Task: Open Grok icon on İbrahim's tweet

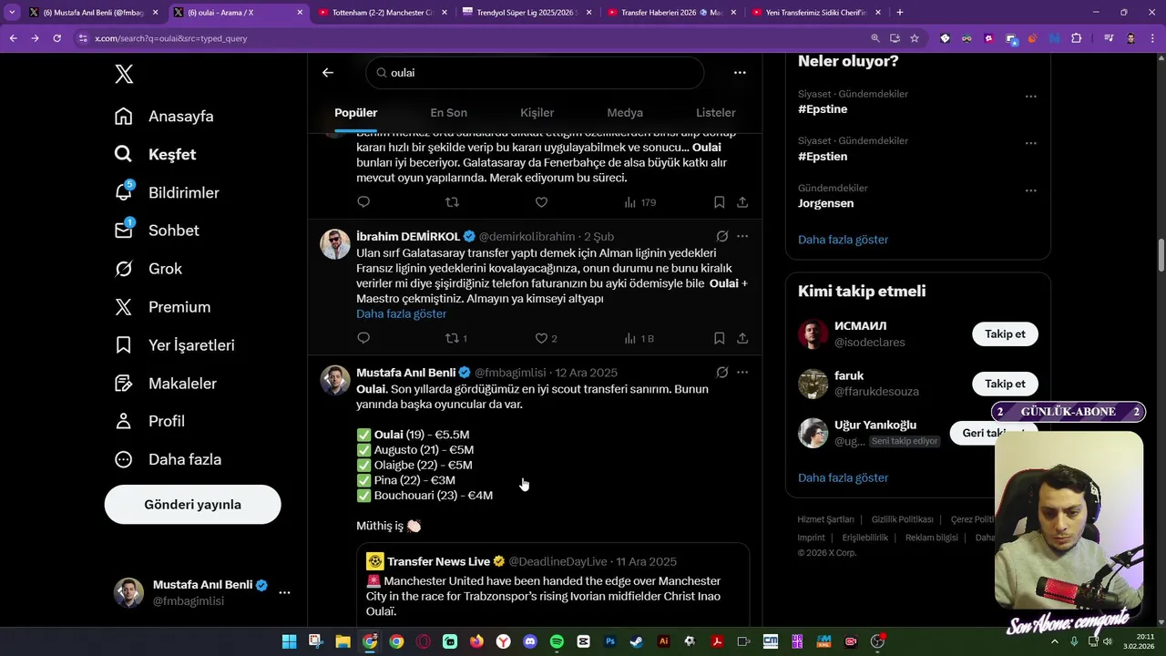Action: tap(721, 236)
